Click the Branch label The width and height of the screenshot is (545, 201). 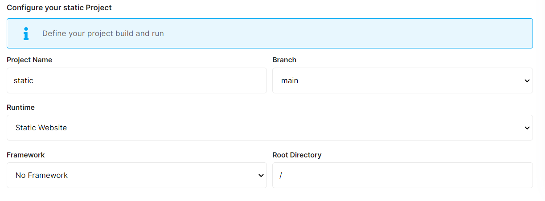(284, 60)
